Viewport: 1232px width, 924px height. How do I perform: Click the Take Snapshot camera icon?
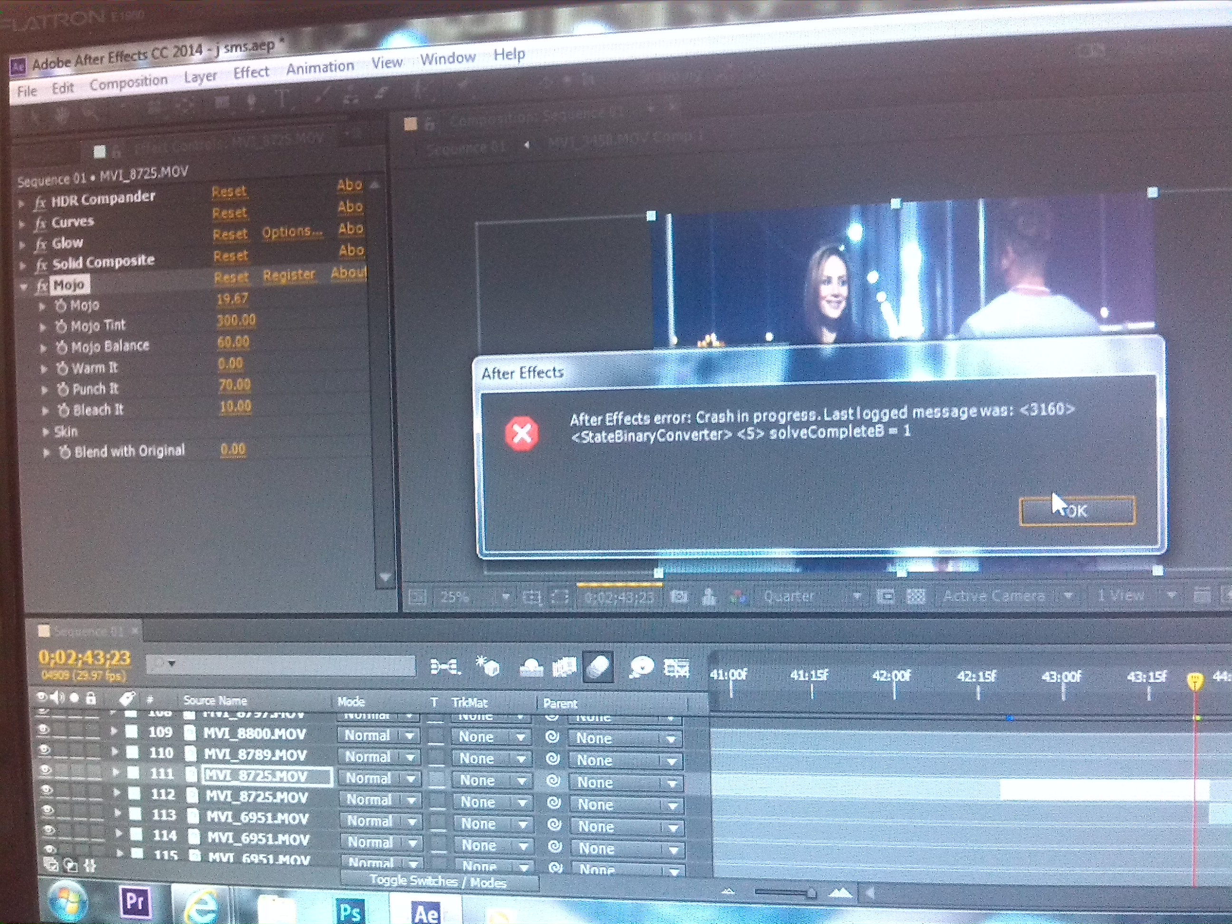click(678, 597)
